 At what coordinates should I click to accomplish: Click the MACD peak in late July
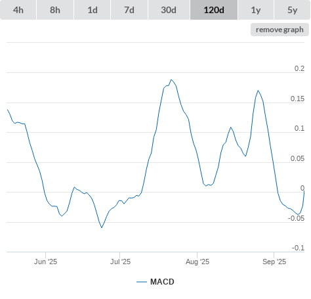171,80
